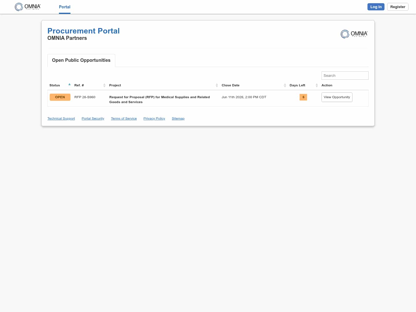Click View Opportunity for RFP 26-S960

coord(337,97)
